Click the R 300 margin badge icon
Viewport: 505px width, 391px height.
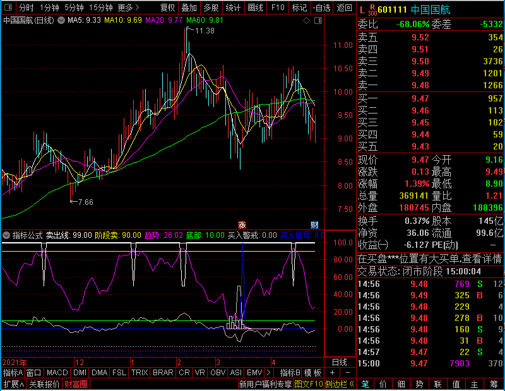point(372,9)
